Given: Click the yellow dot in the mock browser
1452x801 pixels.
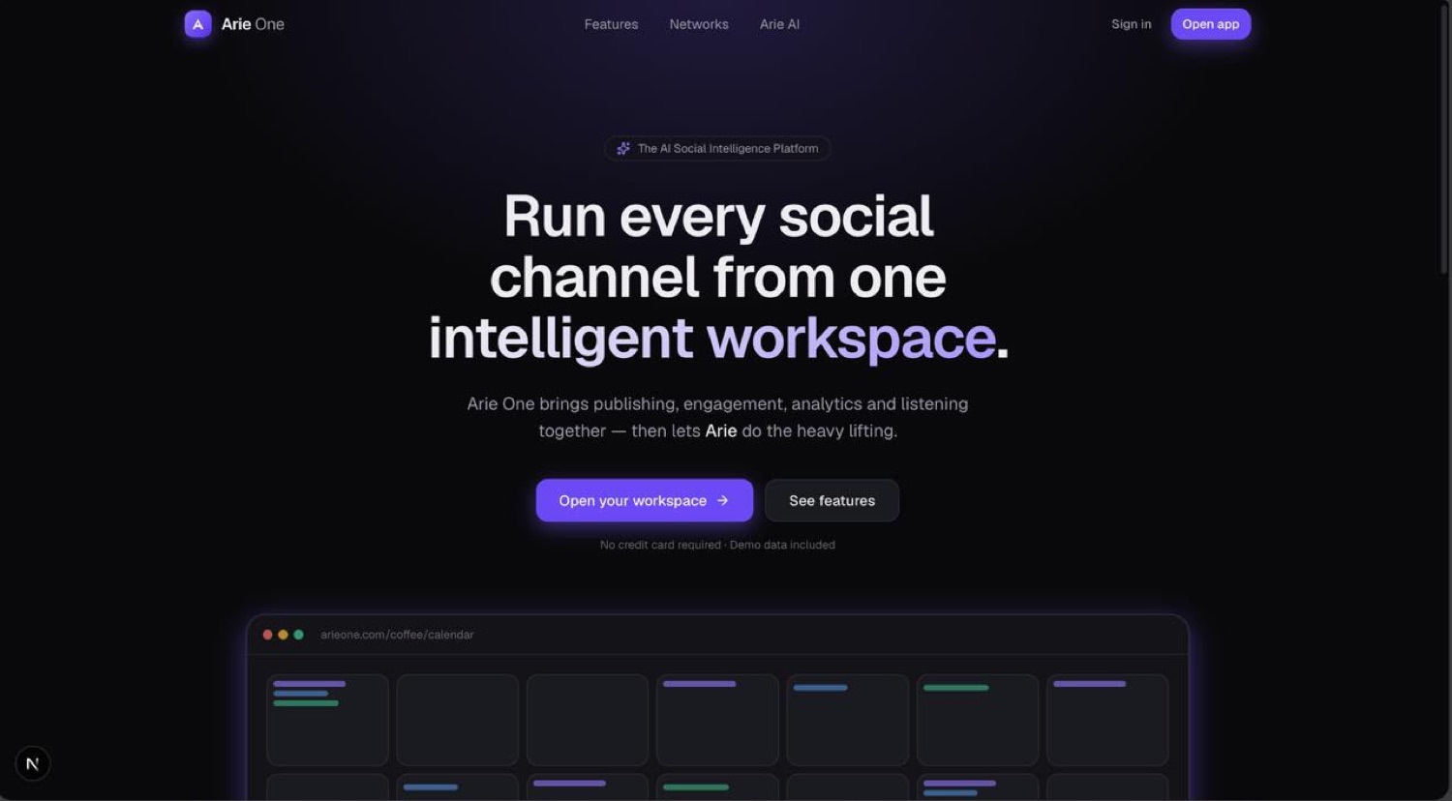Looking at the screenshot, I should (x=284, y=635).
